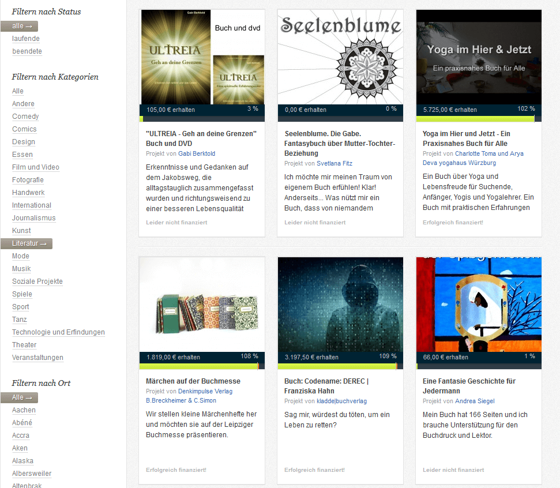Visit author profile Gabi Berktold
This screenshot has width=560, height=488.
click(197, 153)
